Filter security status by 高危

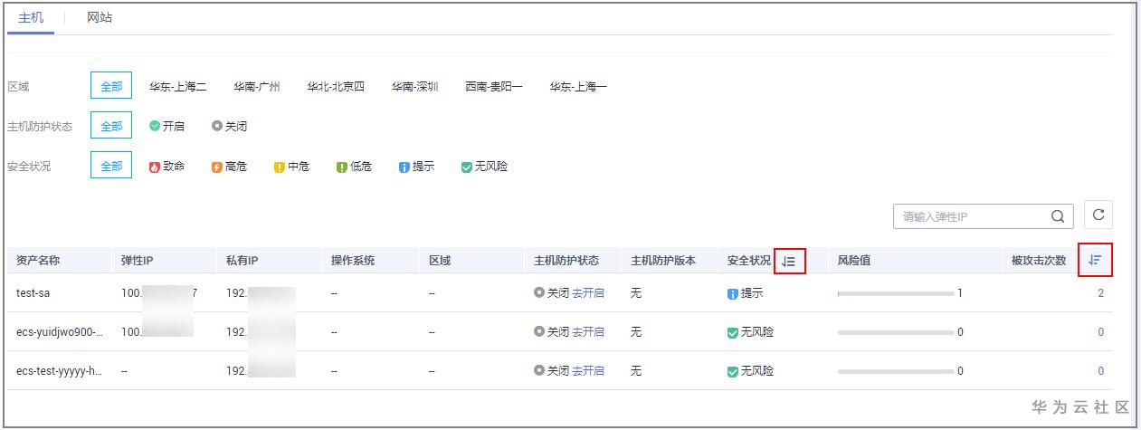tap(229, 167)
